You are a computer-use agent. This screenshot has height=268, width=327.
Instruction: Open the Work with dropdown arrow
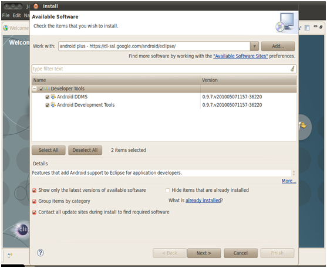pos(254,46)
